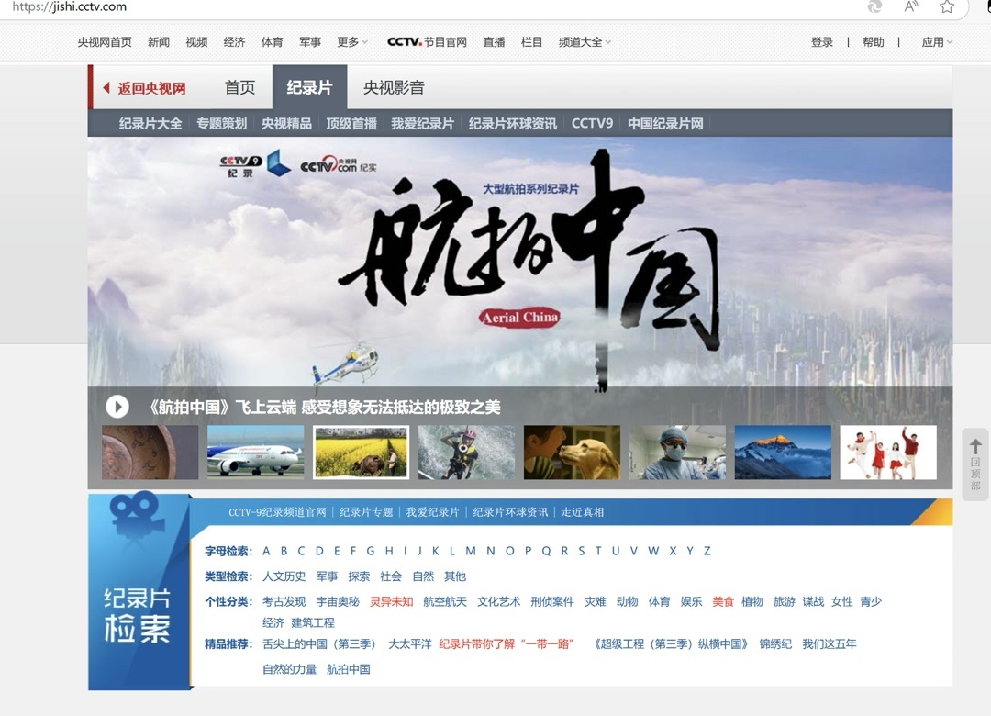Image resolution: width=991 pixels, height=716 pixels.
Task: Open 顶级首播 in submenu
Action: [351, 123]
